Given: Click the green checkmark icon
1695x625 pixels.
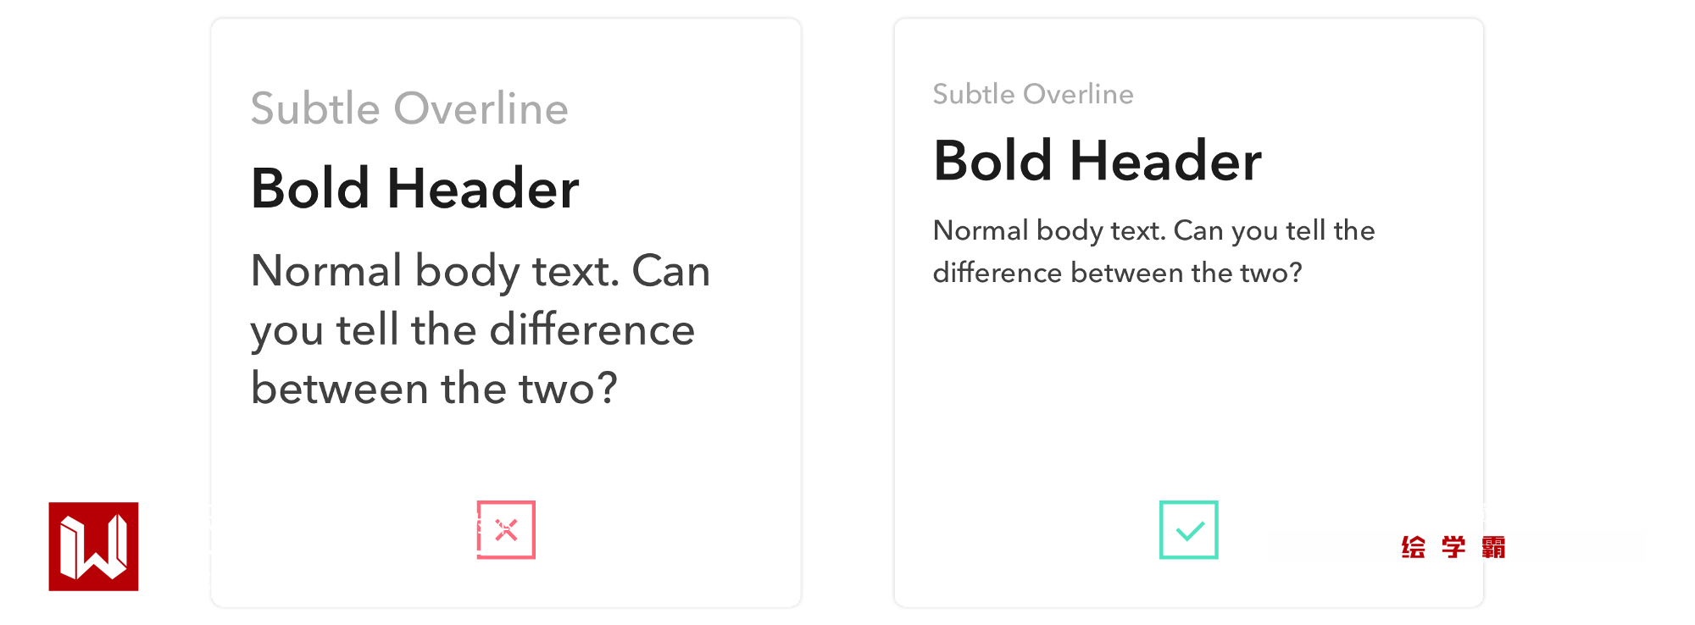Looking at the screenshot, I should tap(1189, 530).
